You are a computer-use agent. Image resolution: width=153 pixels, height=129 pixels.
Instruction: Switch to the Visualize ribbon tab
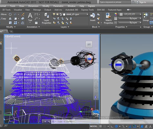18,10
